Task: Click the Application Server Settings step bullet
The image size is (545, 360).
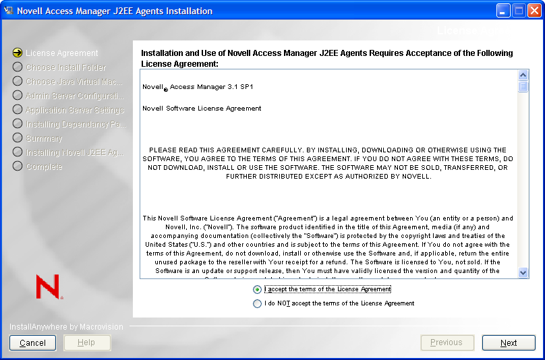Action: click(18, 109)
